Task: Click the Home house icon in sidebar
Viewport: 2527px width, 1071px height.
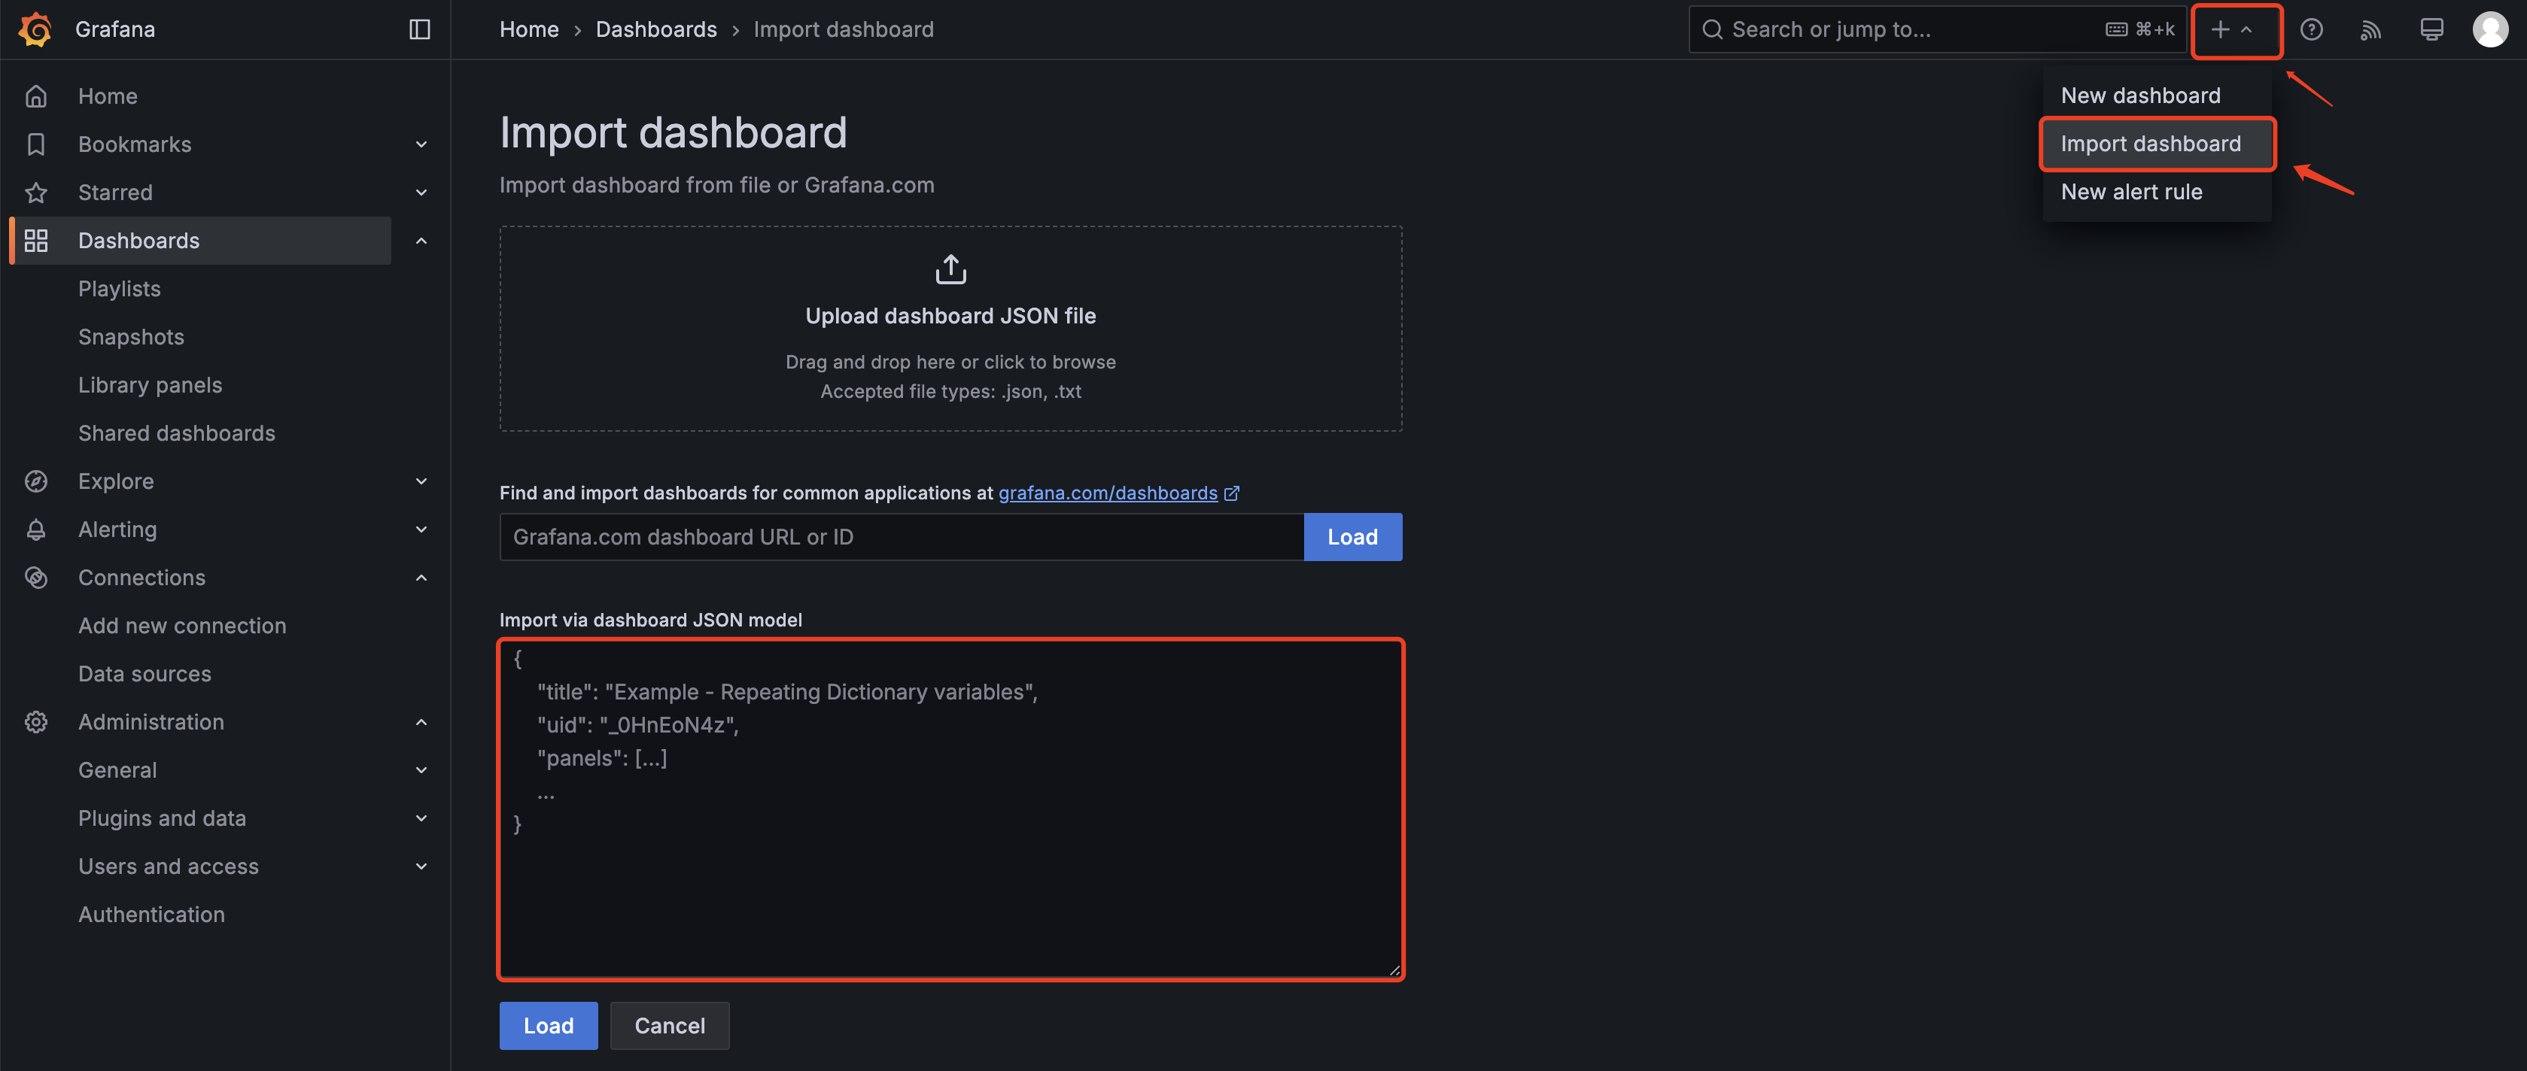Action: click(36, 96)
